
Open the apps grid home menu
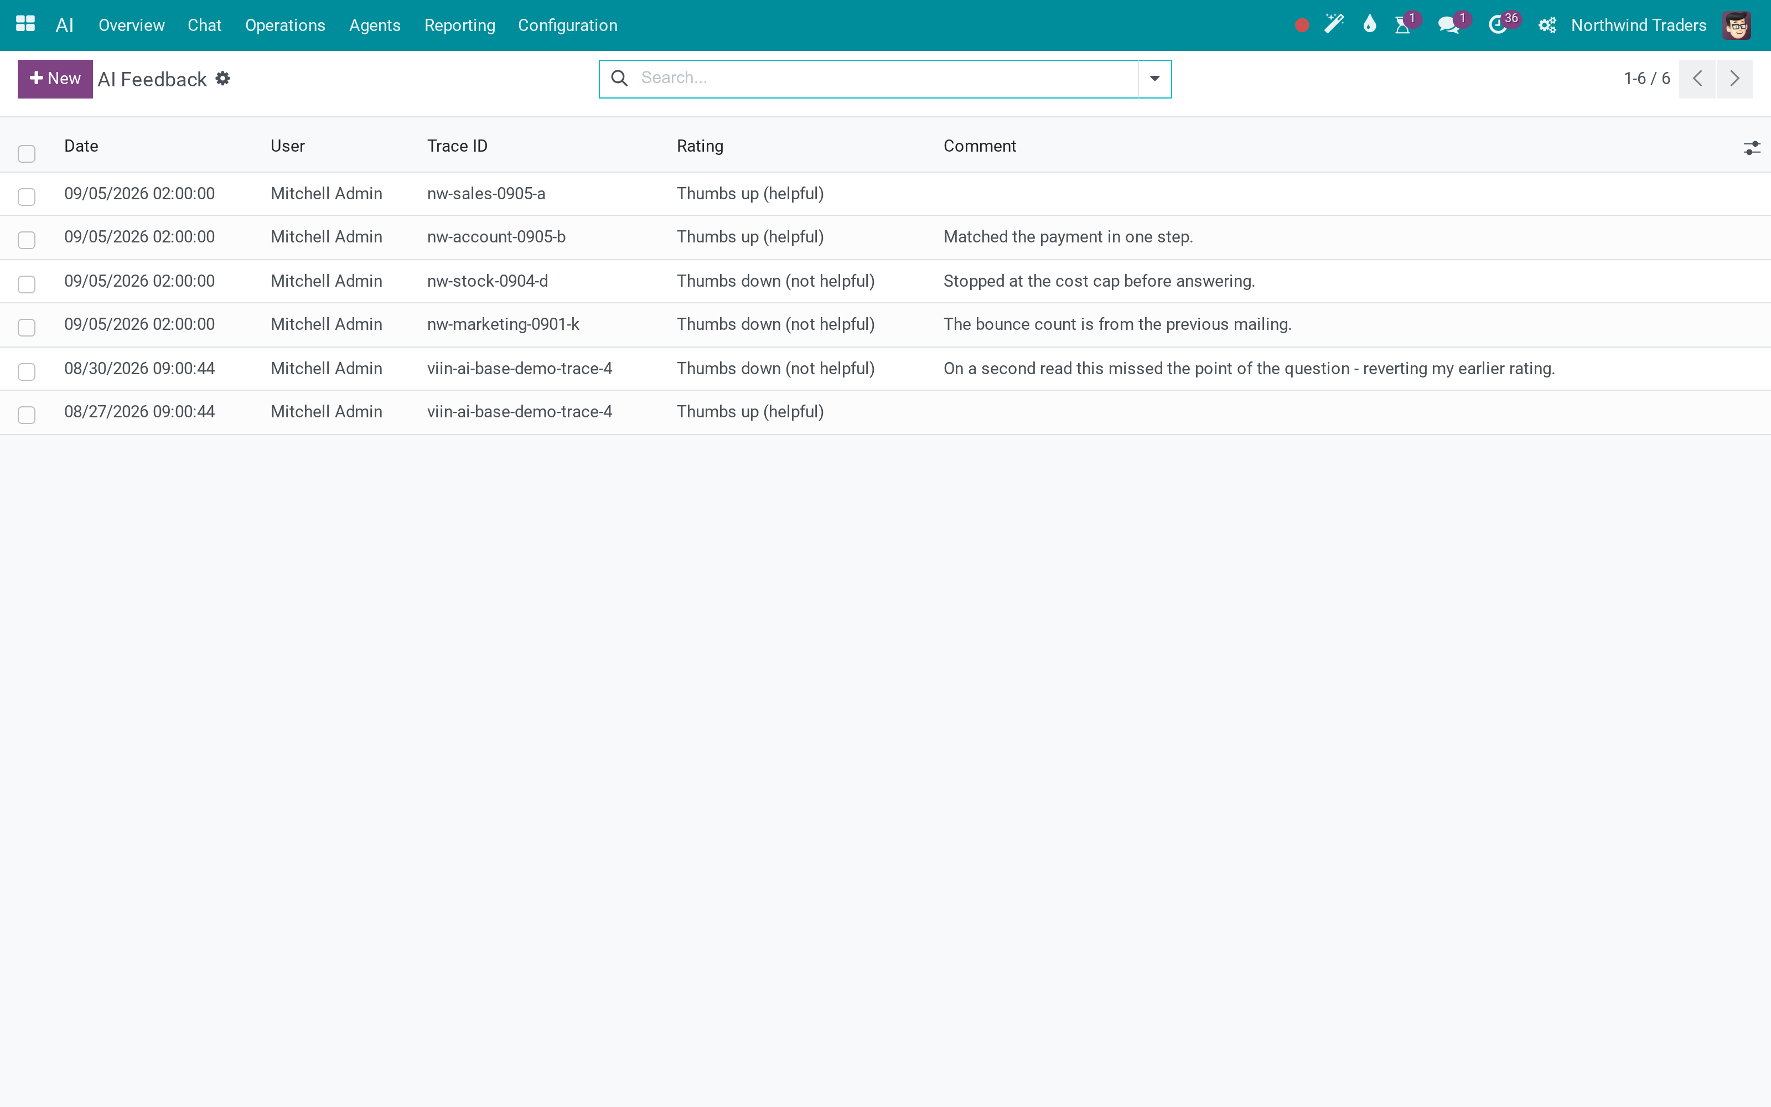[x=25, y=25]
